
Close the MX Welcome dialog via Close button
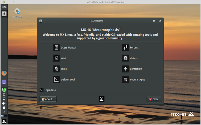coord(154,99)
